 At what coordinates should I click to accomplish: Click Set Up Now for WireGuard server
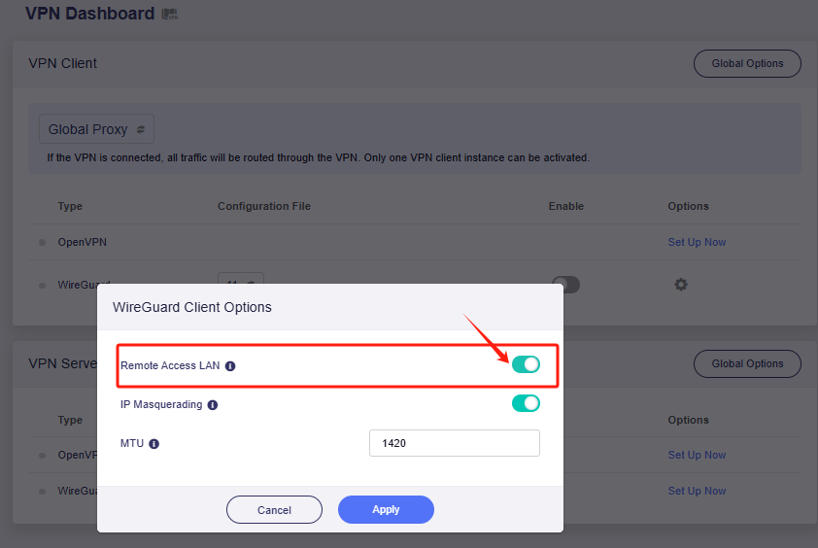pos(697,491)
